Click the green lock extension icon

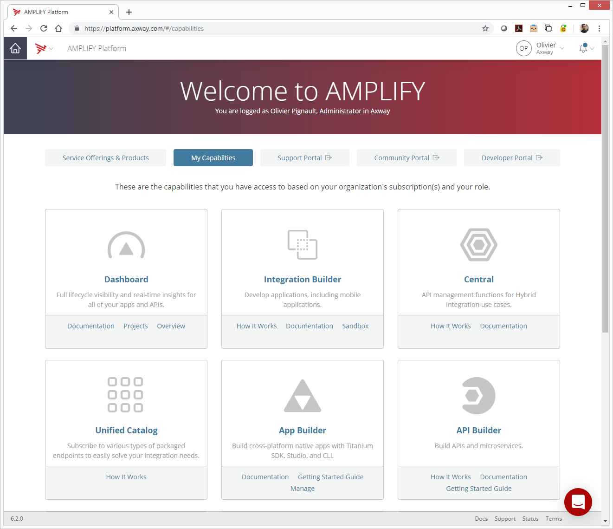tap(563, 28)
